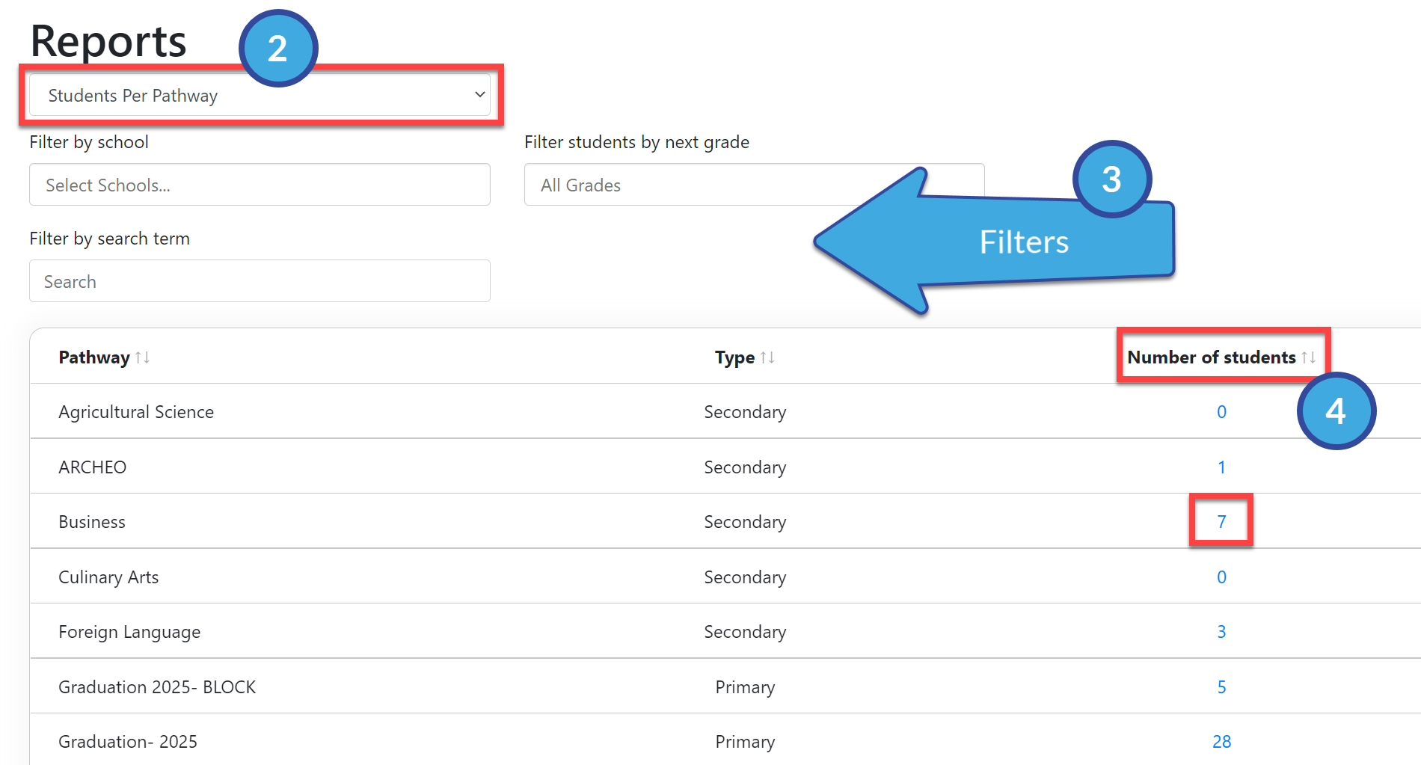Open ARCHEO pathway student count 1
This screenshot has width=1421, height=765.
coord(1221,467)
